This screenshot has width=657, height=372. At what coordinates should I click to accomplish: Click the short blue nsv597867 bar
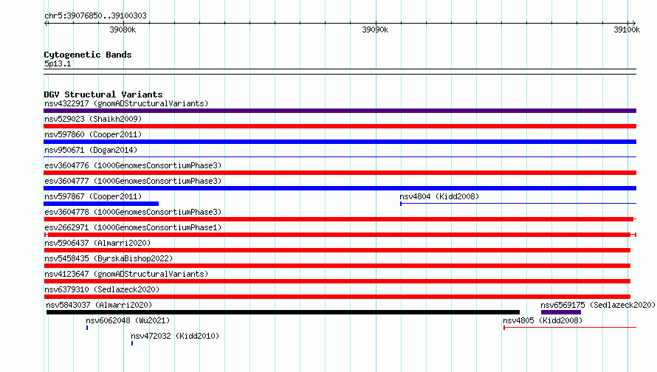(101, 204)
